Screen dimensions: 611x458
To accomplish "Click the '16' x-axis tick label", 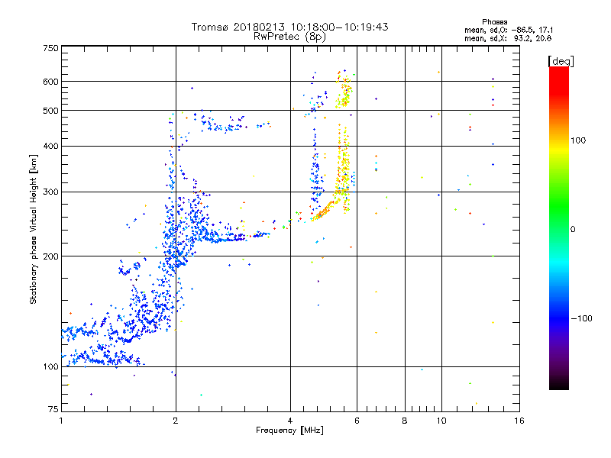I will click(x=519, y=421).
